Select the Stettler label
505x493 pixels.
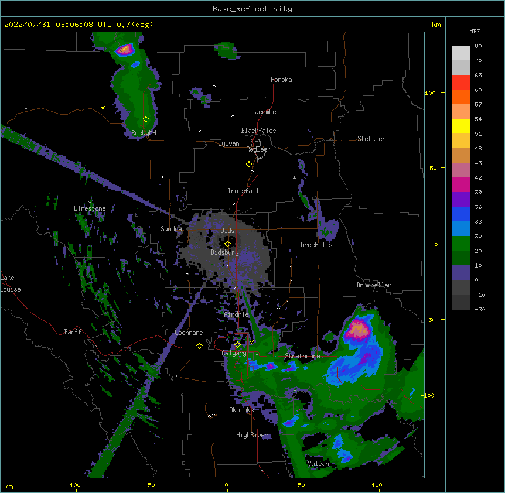point(371,139)
